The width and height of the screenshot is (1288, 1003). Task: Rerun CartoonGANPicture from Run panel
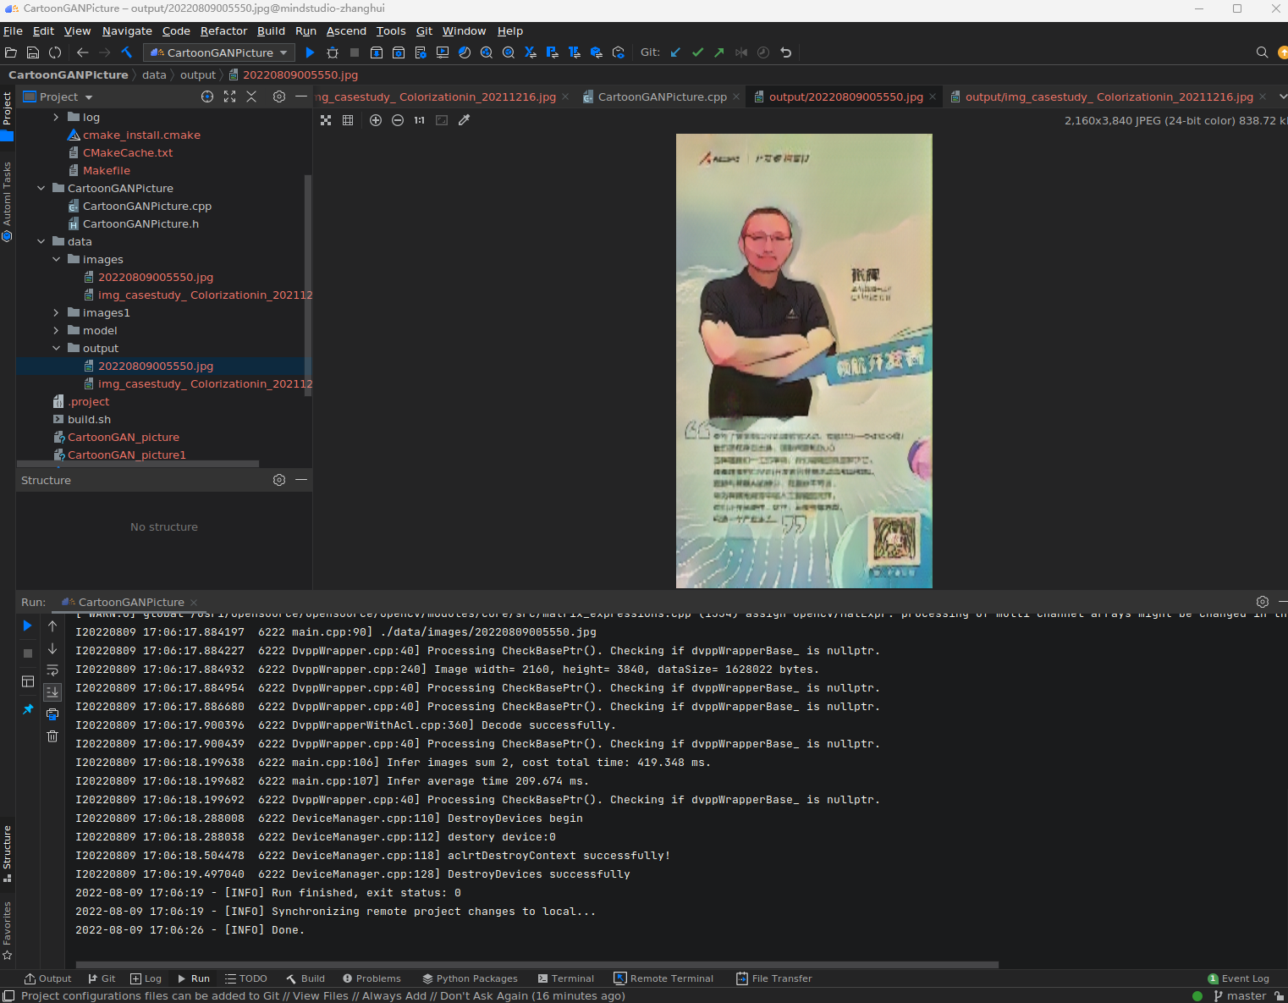coord(28,625)
